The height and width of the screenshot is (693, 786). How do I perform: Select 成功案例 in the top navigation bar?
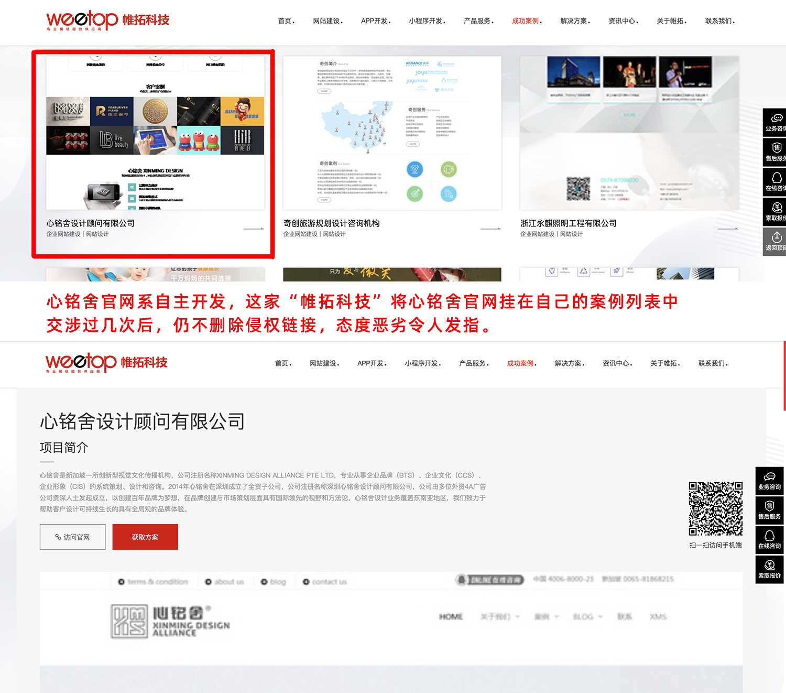(526, 21)
